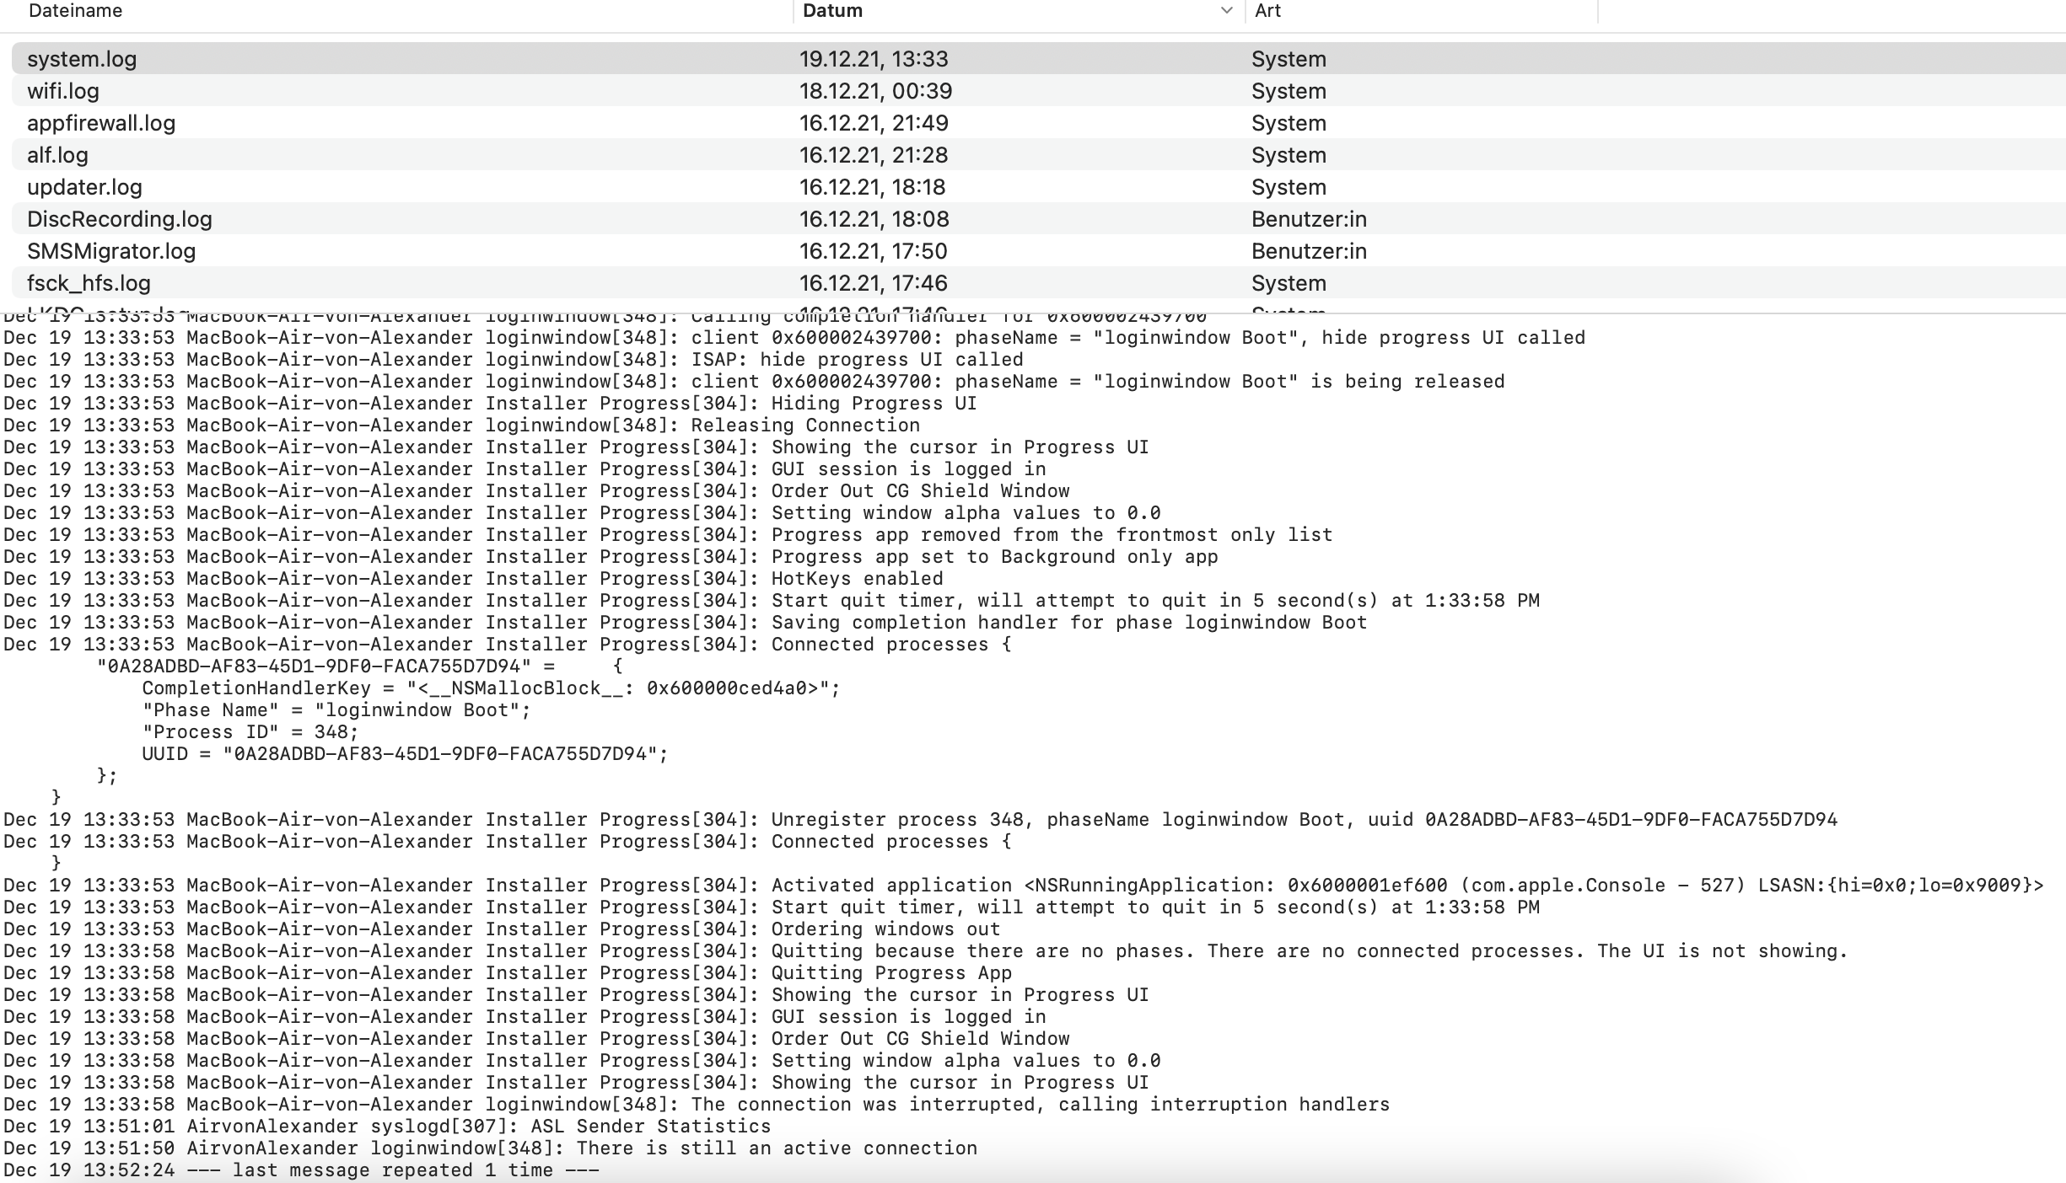2066x1183 pixels.
Task: Select appfirewall.log in the list
Action: pos(101,123)
